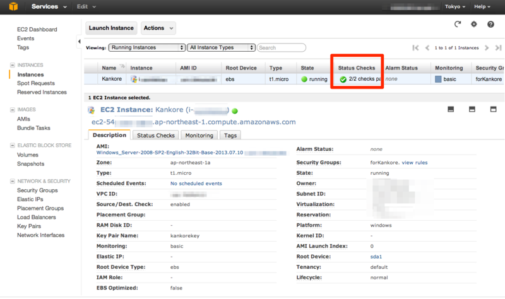Go to the last page of instances
The width and height of the screenshot is (505, 299).
pos(498,48)
